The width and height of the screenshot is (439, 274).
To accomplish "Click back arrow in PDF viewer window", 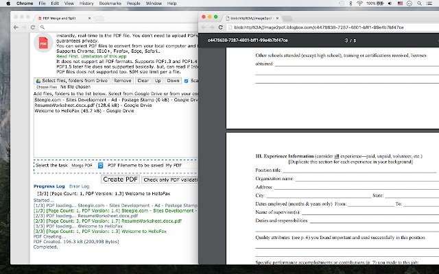I will [204, 27].
